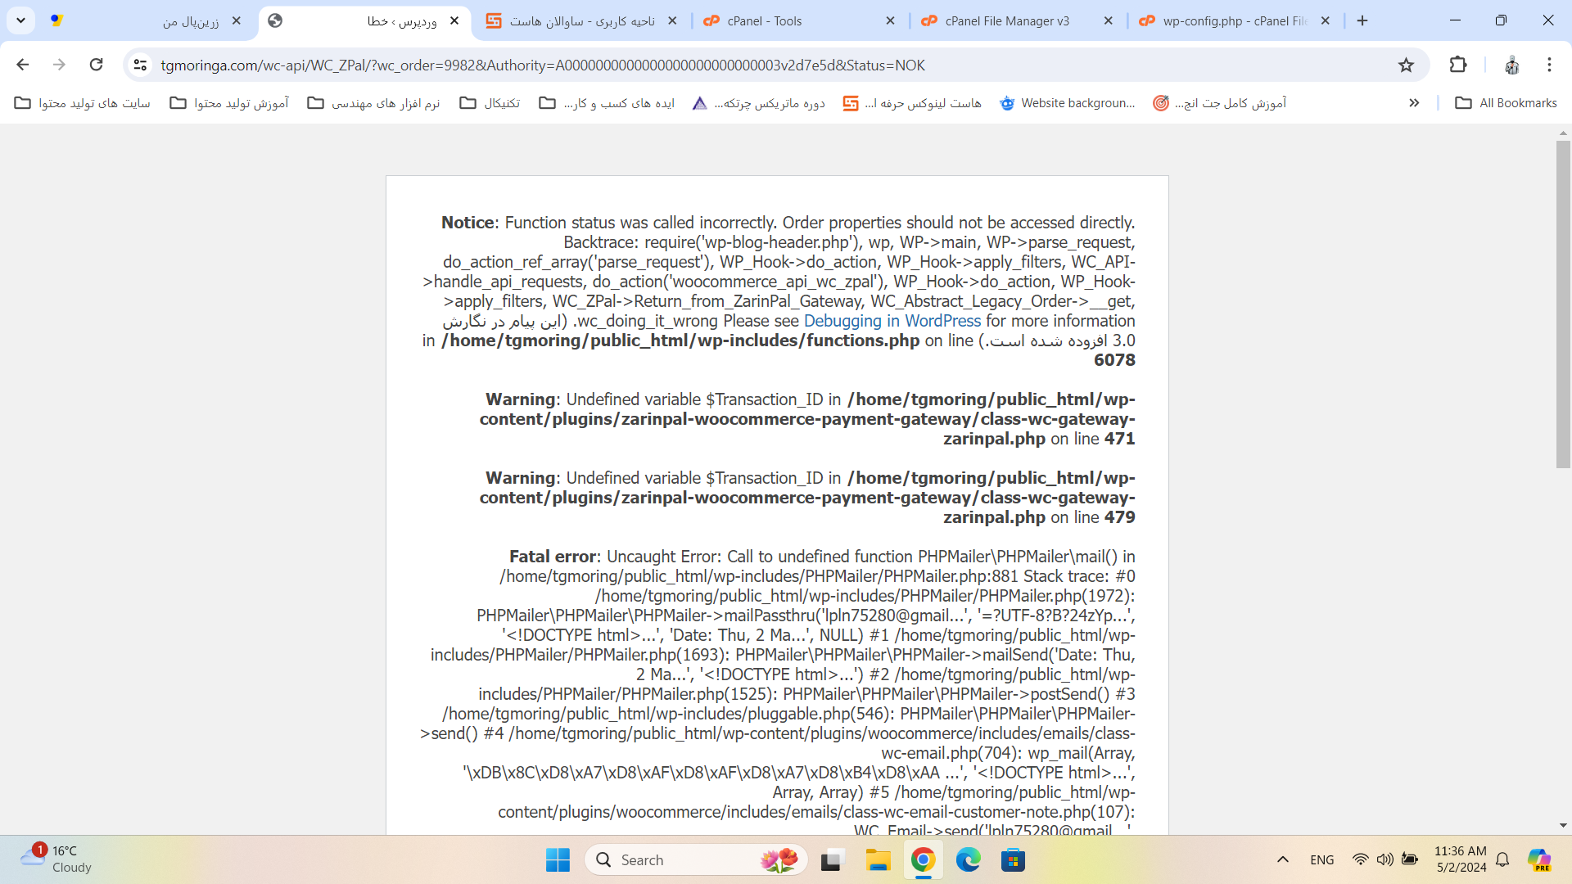Click the taskbar Search box
Screen dimensions: 1572x884
(x=696, y=860)
